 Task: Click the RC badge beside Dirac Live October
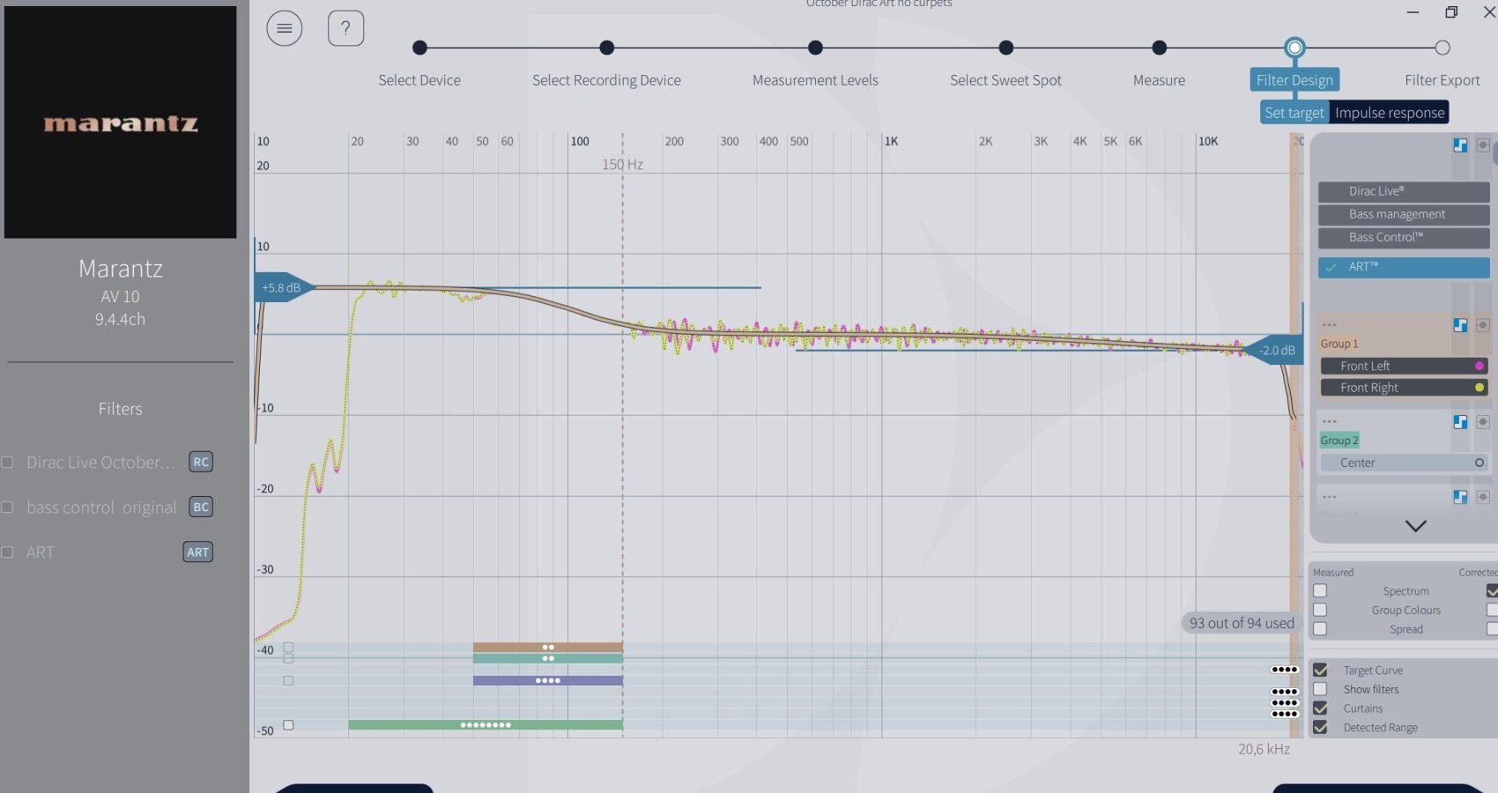tap(201, 462)
